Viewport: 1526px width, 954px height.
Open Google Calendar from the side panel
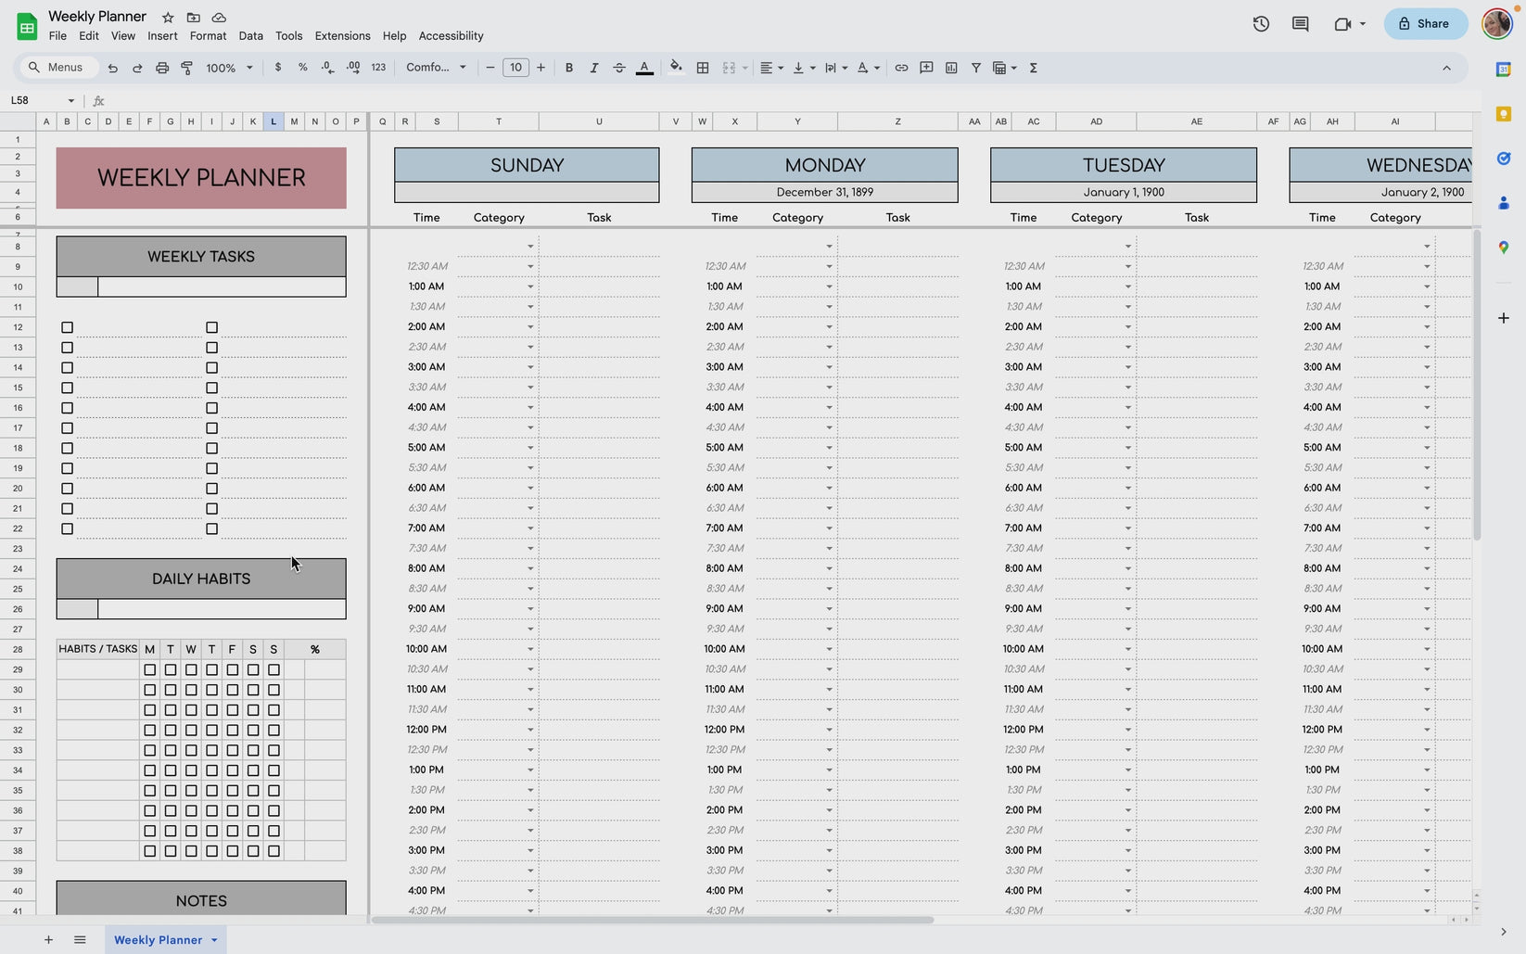click(x=1503, y=69)
